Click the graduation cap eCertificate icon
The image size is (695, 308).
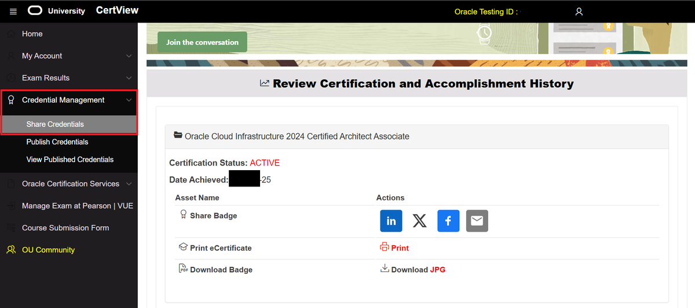coord(184,247)
